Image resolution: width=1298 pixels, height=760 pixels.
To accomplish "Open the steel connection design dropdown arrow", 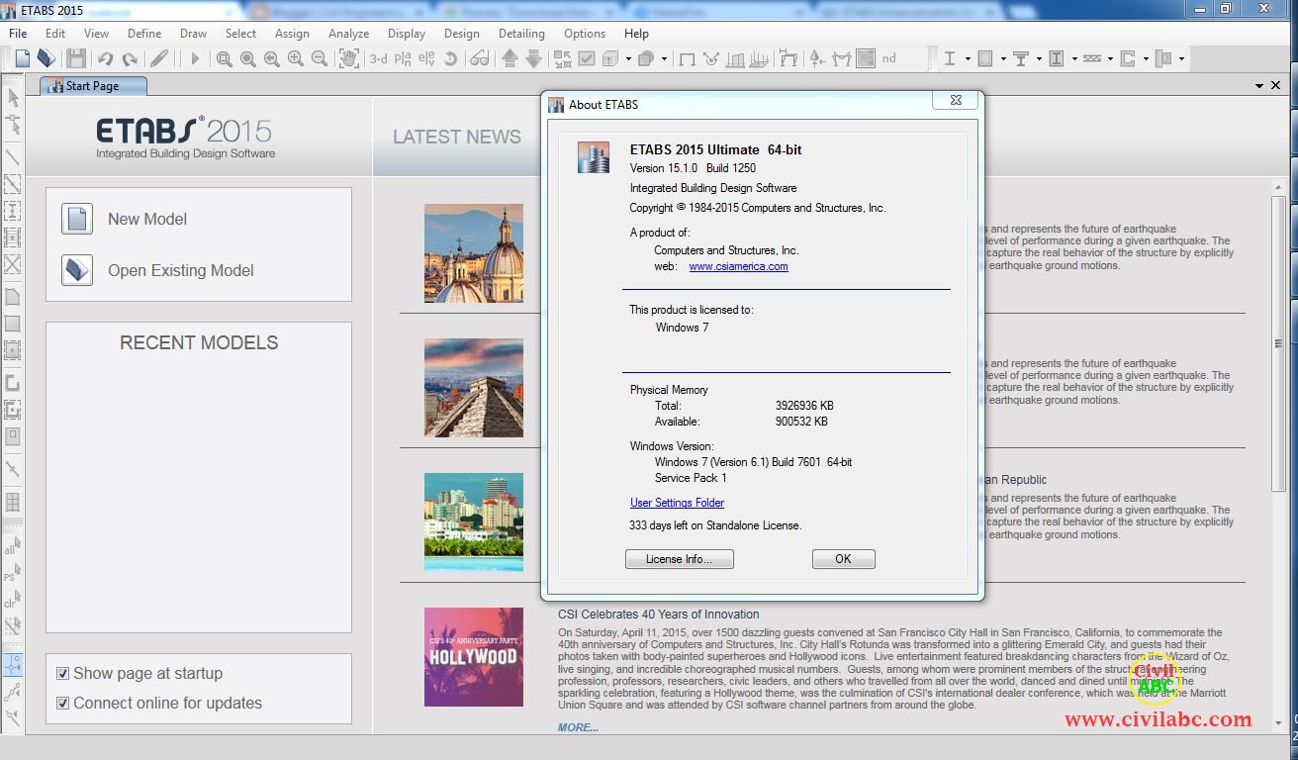I will [x=1181, y=59].
